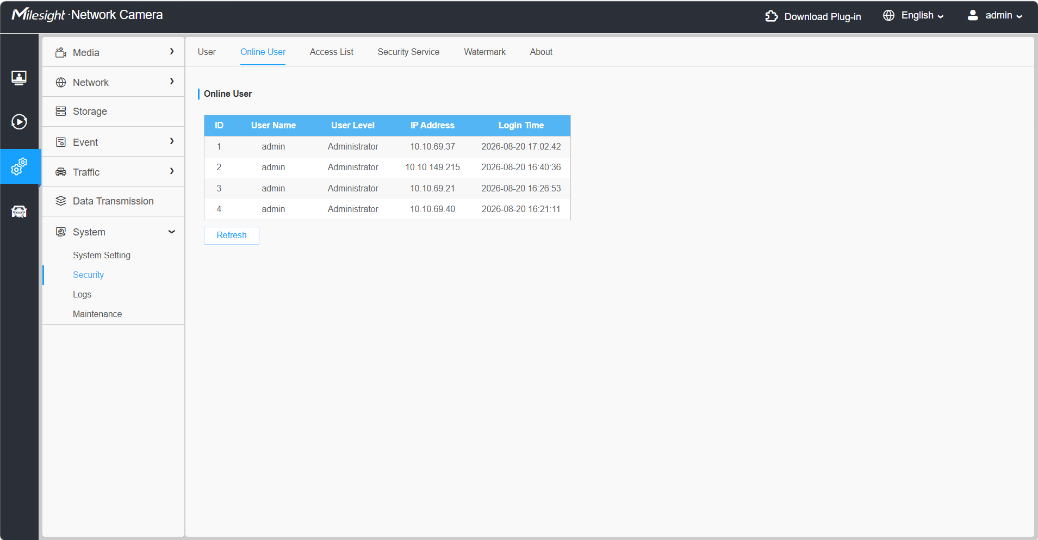Screen dimensions: 1038x540
Task: Click the Data Transmission layers icon
Action: [61, 201]
